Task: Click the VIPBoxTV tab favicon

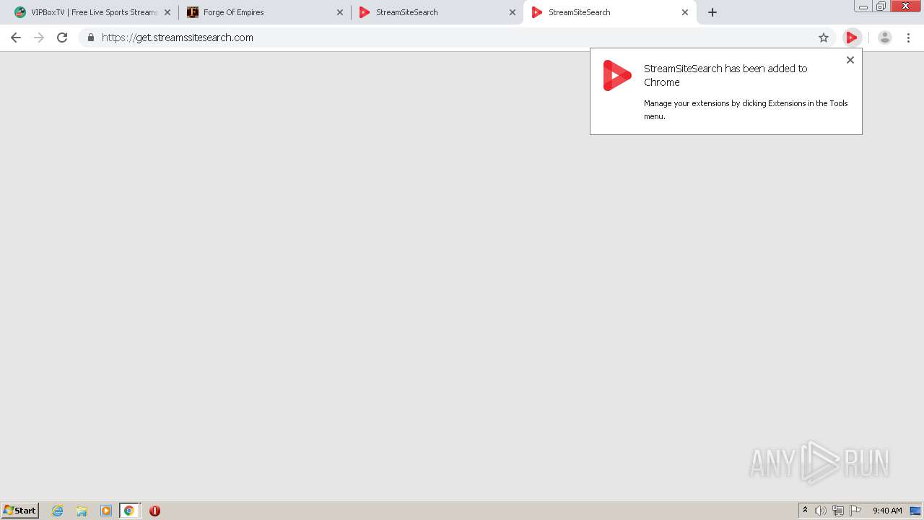Action: [x=20, y=12]
